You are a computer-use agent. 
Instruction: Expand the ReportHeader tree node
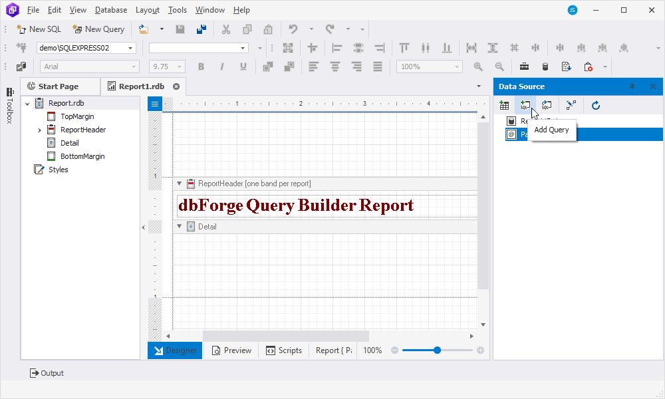tap(39, 130)
